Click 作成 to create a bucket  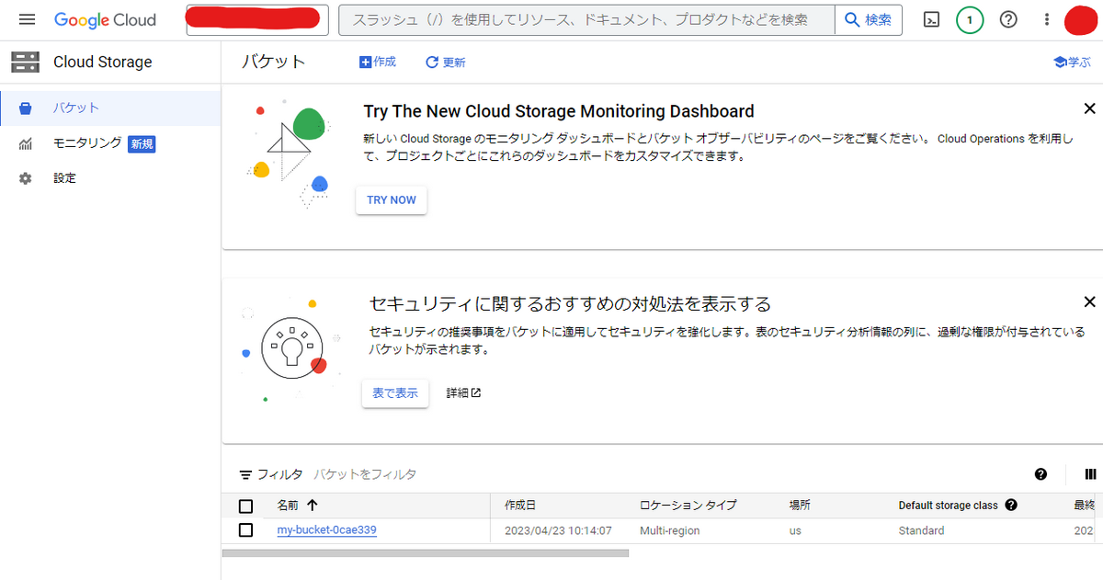coord(378,63)
